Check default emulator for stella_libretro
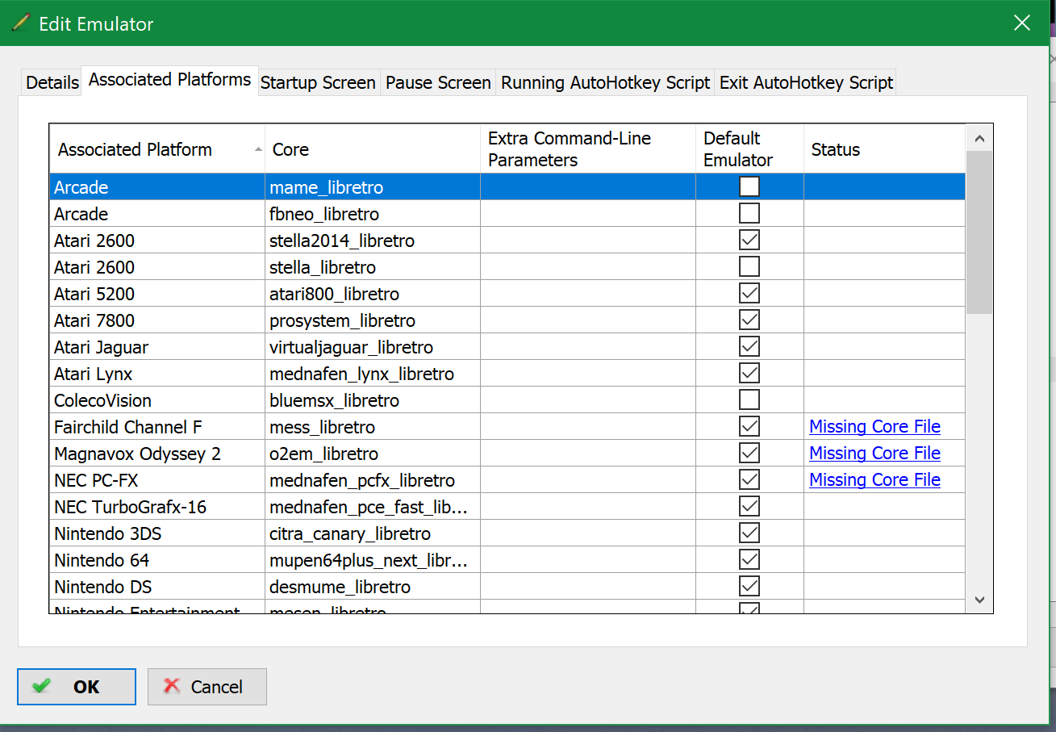Viewport: 1056px width, 732px height. click(x=749, y=267)
